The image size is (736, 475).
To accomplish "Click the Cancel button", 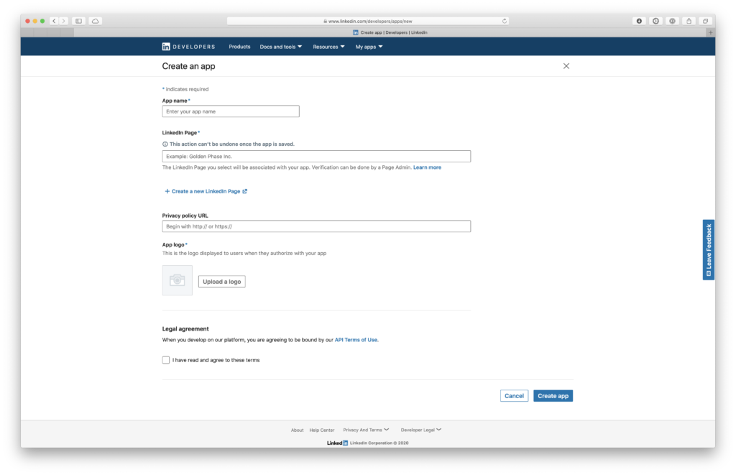I will [514, 396].
